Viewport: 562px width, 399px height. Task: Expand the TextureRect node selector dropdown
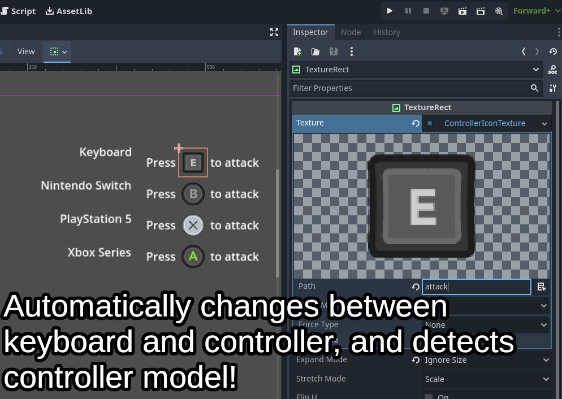(x=416, y=70)
